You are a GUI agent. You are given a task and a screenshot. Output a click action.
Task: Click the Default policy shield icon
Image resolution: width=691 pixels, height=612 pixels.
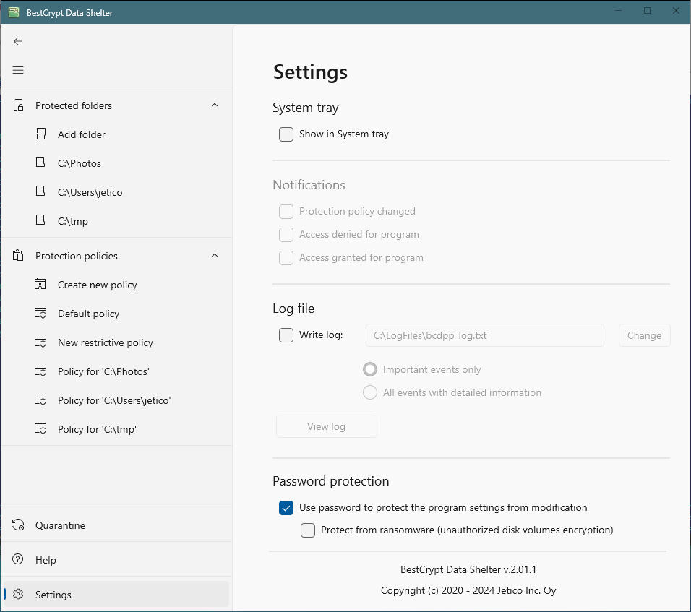[x=40, y=314]
